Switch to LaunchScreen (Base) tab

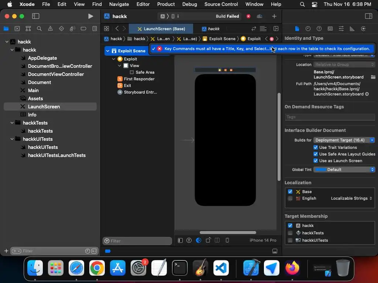coord(161,29)
